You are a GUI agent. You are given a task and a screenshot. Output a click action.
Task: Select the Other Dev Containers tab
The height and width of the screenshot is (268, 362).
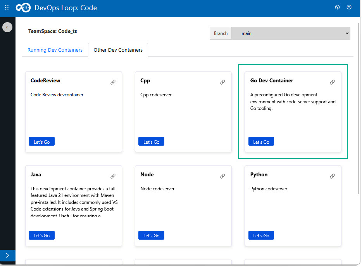click(118, 50)
